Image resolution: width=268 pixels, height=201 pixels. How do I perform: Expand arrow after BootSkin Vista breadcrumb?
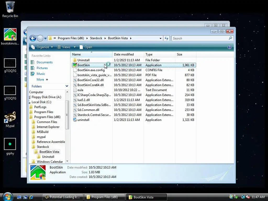(131, 38)
